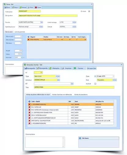This screenshot has height=155, width=127.
Task: Switch to Achats d'articles non référencés tab
Action: click(62, 94)
